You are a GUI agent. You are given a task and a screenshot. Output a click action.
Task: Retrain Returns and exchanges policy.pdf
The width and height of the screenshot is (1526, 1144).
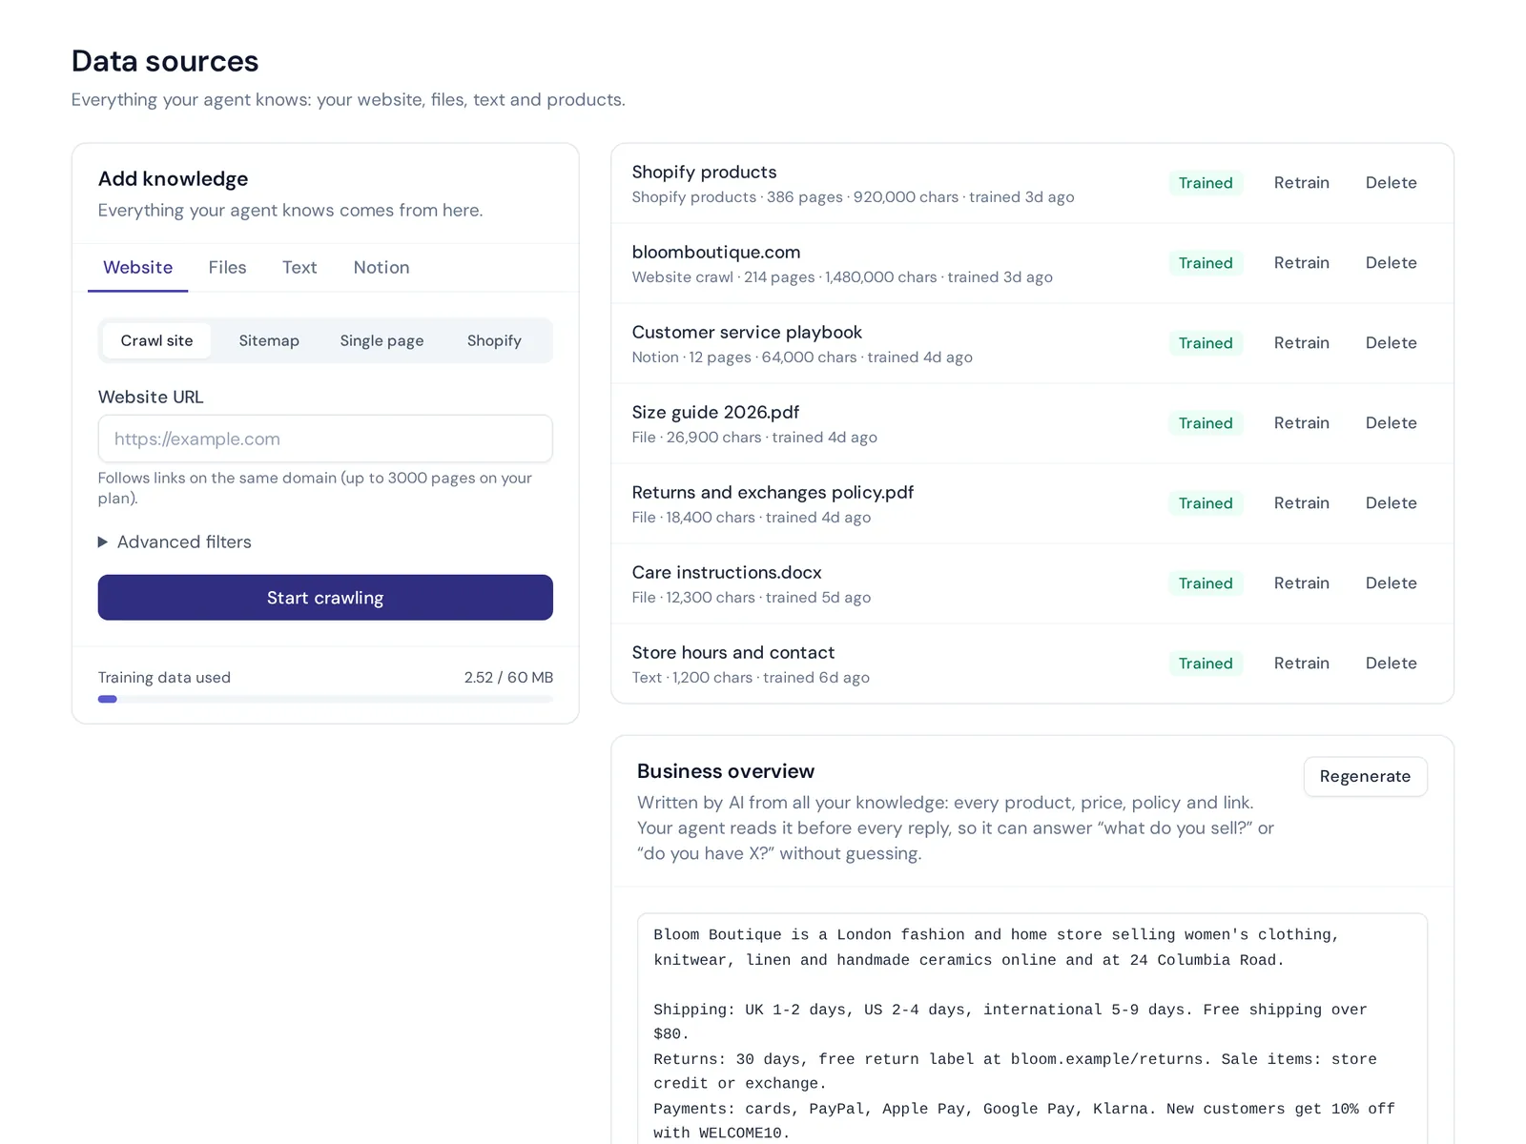pyautogui.click(x=1301, y=503)
